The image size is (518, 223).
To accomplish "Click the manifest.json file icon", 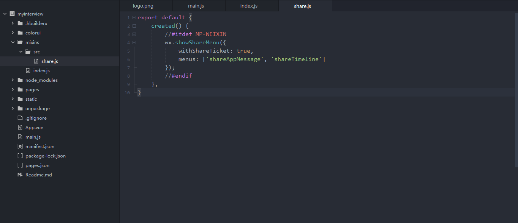I will [x=20, y=146].
